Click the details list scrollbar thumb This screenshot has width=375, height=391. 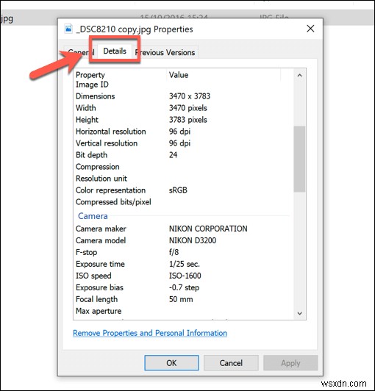[299, 159]
